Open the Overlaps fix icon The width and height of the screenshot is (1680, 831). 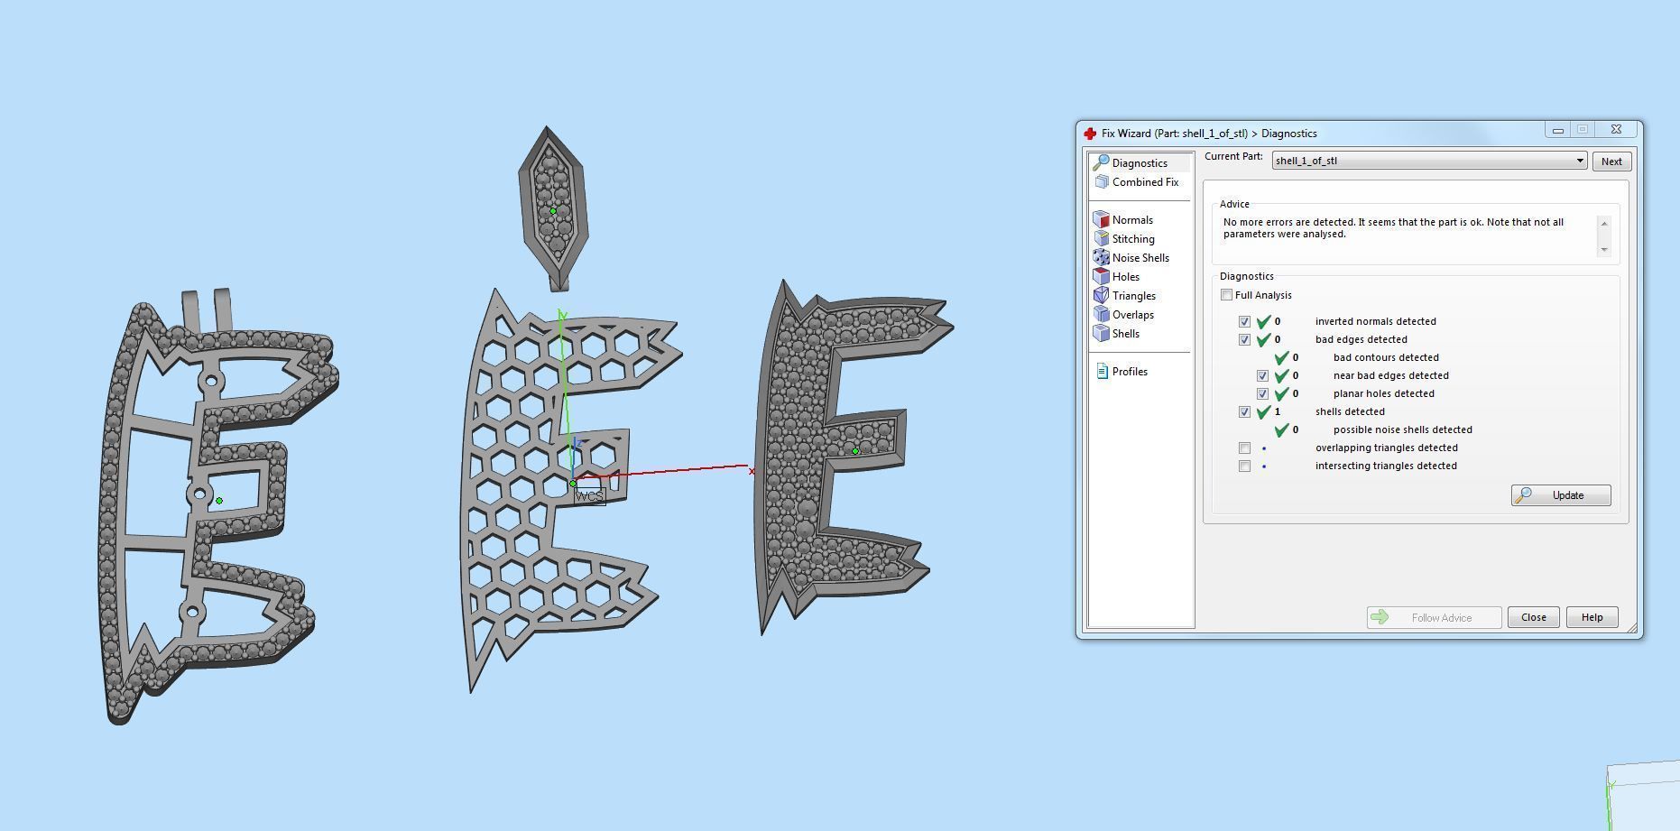(x=1101, y=314)
